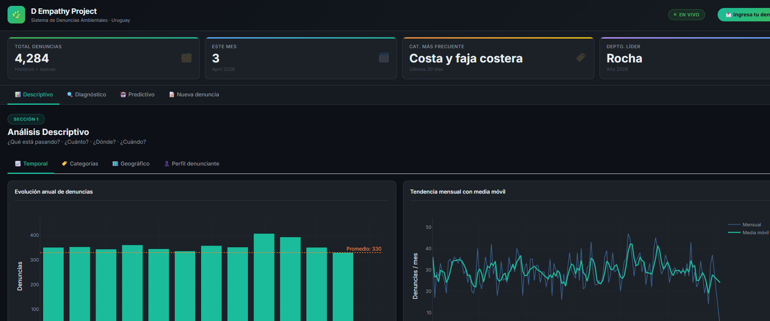Select the Descriptivo tab
The width and height of the screenshot is (770, 321).
(34, 95)
